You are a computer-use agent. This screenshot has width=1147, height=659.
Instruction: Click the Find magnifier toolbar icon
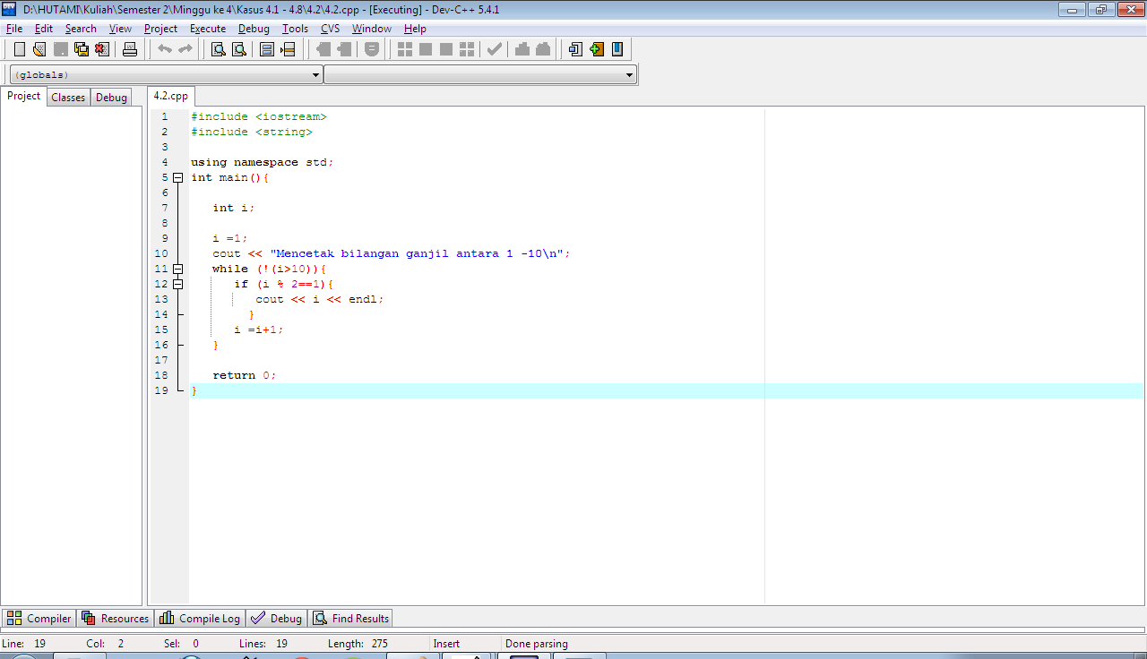coord(219,49)
